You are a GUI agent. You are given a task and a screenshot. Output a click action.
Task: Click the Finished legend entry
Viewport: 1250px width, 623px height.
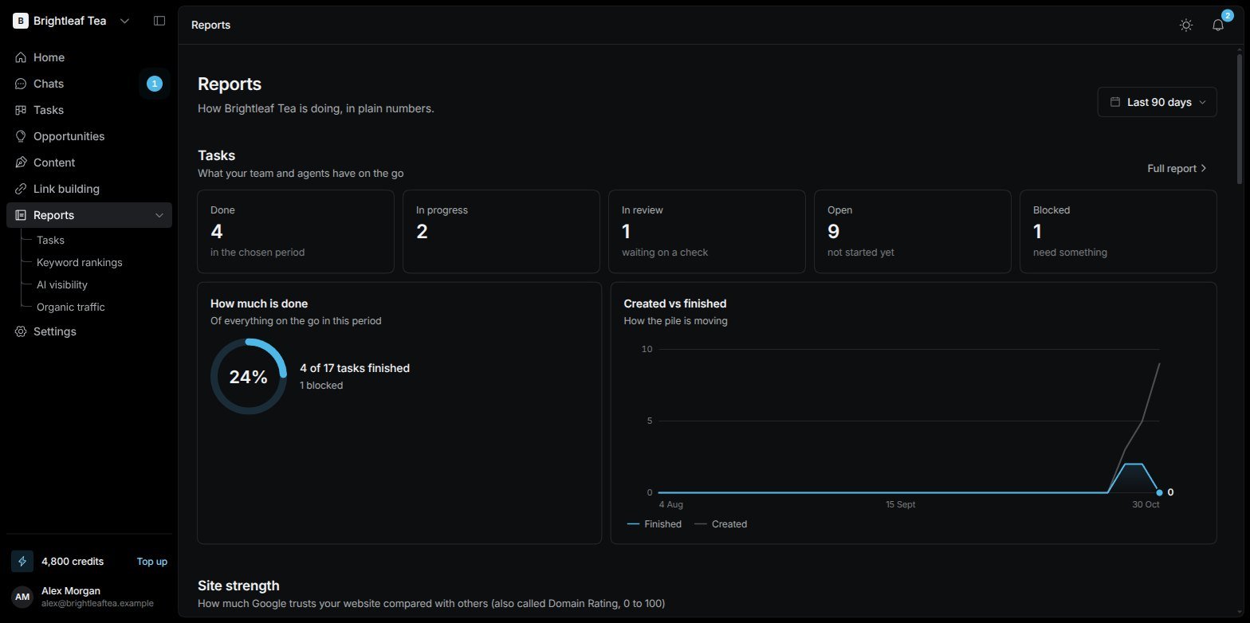click(654, 524)
